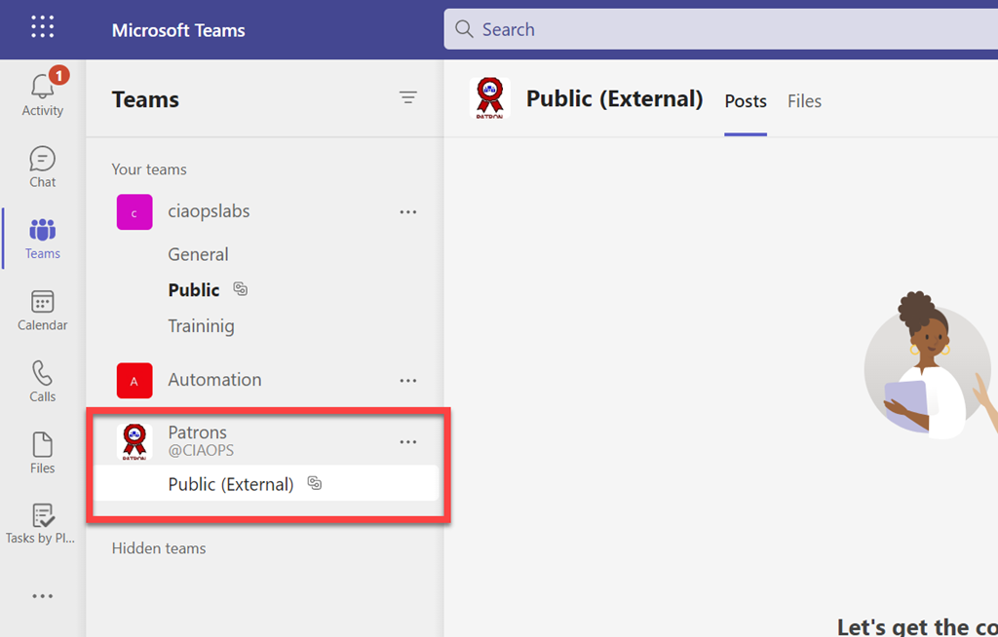Open more options for ciaopslabs team
998x637 pixels.
(x=408, y=212)
